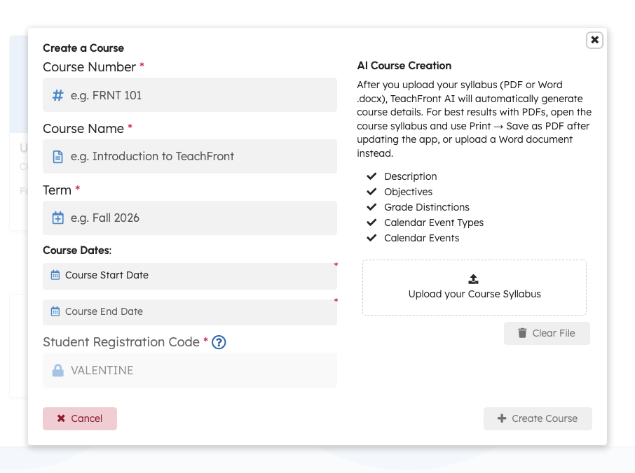The image size is (635, 473).
Task: Click the lock icon in registration code field
Action: 58,370
